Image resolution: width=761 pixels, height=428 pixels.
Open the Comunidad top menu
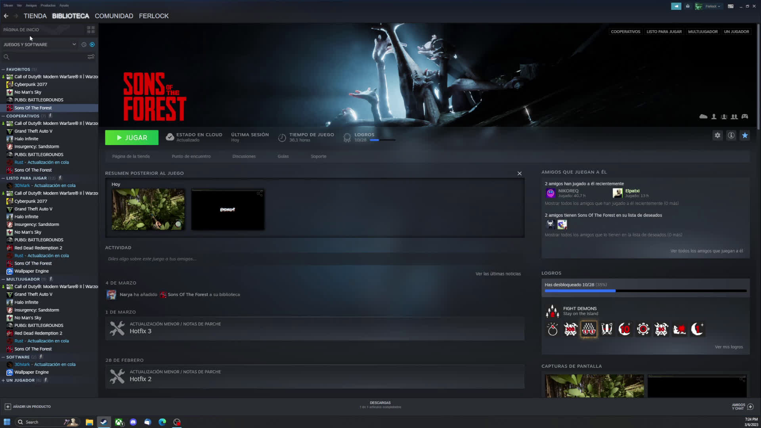[114, 16]
